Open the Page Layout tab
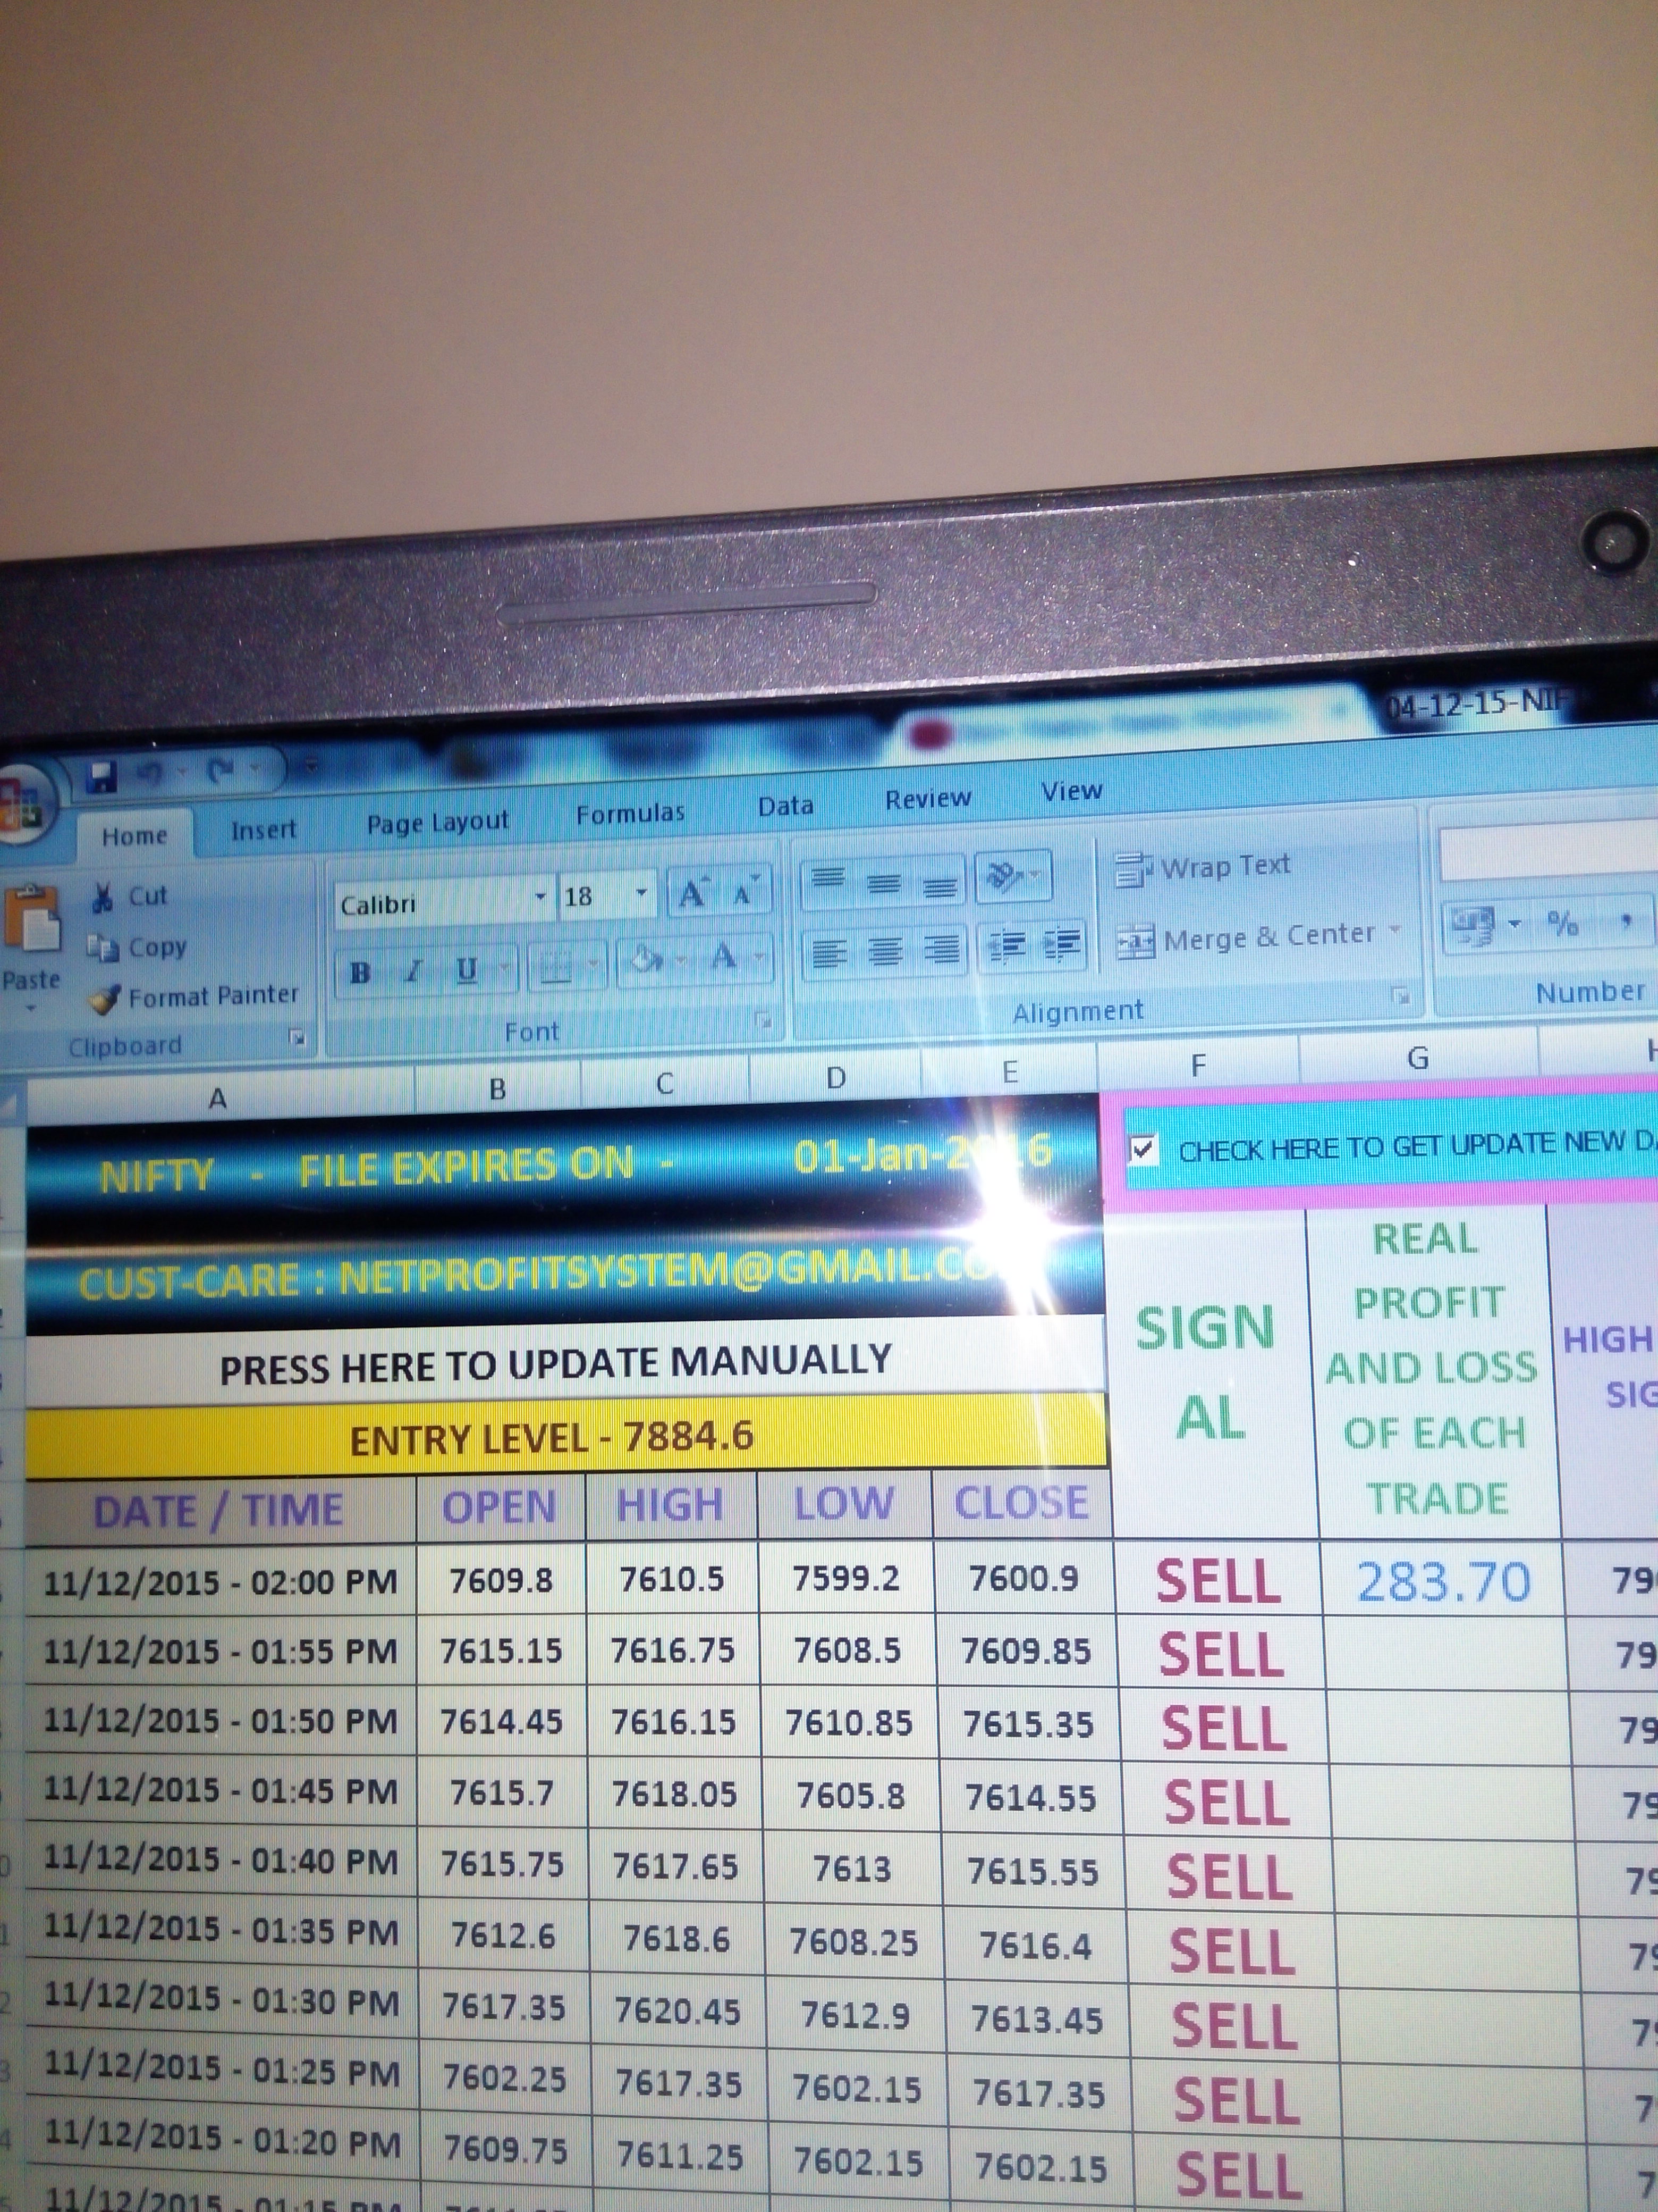 click(x=437, y=822)
